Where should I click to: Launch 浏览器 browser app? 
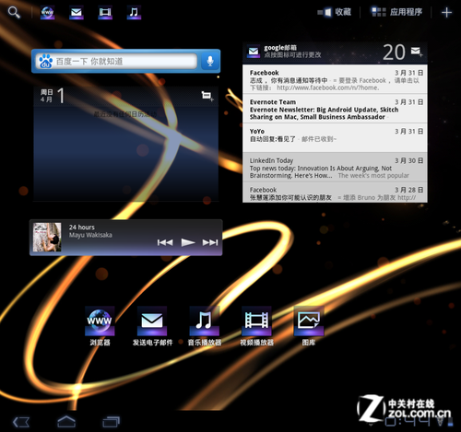coord(100,326)
